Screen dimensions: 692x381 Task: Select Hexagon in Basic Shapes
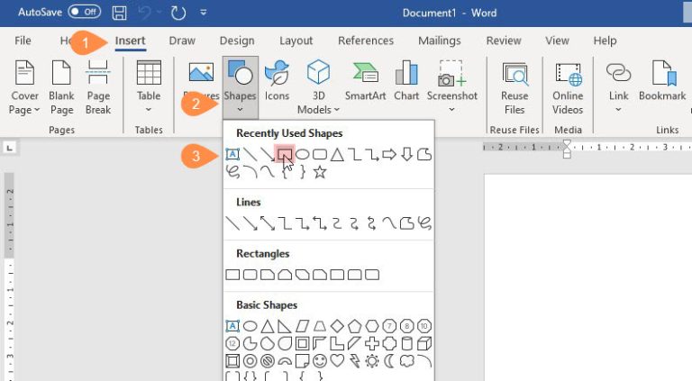(372, 326)
